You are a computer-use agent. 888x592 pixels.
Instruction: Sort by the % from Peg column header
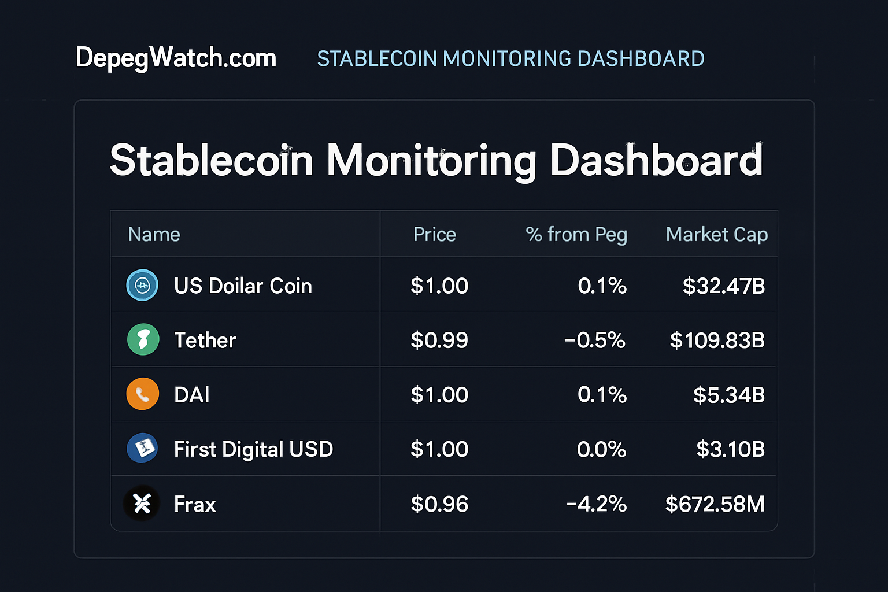576,234
